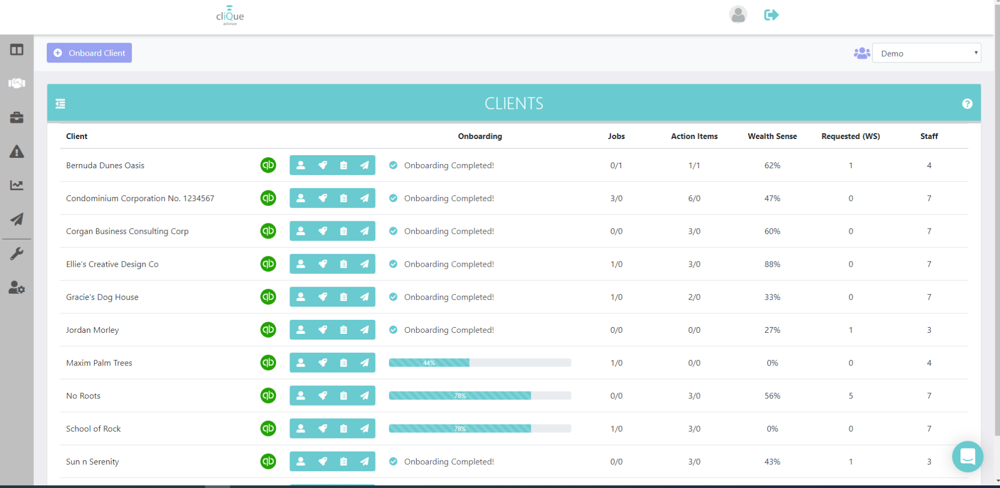The width and height of the screenshot is (1000, 488).
Task: Open the analytics chart icon in sidebar
Action: coord(17,185)
